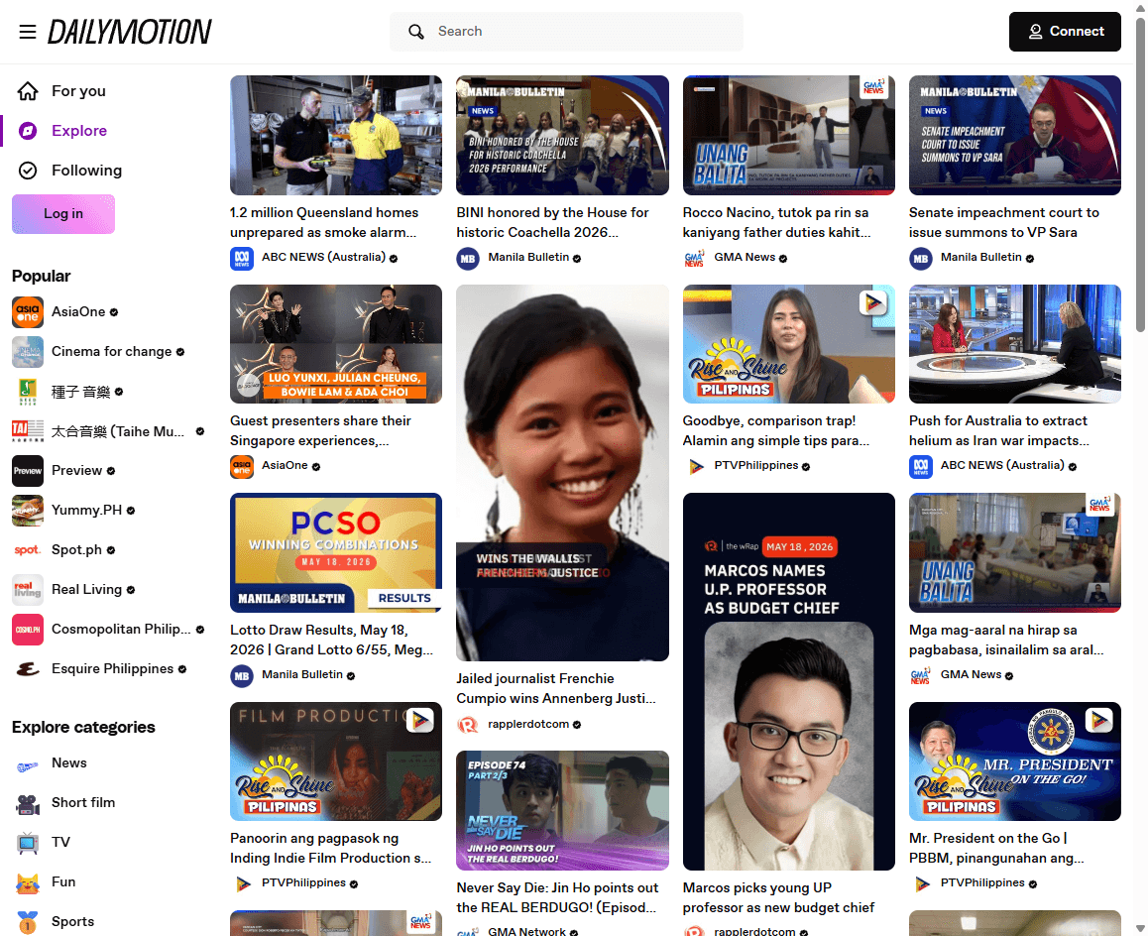Open the Queensland smoke alarm video thumbnail
This screenshot has height=936, width=1148.
click(x=336, y=135)
